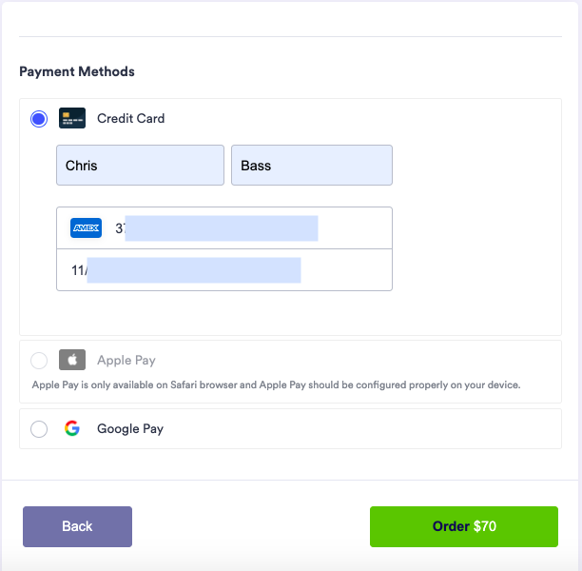The width and height of the screenshot is (582, 571).
Task: Click the Apple Pay label text
Action: [x=126, y=361]
